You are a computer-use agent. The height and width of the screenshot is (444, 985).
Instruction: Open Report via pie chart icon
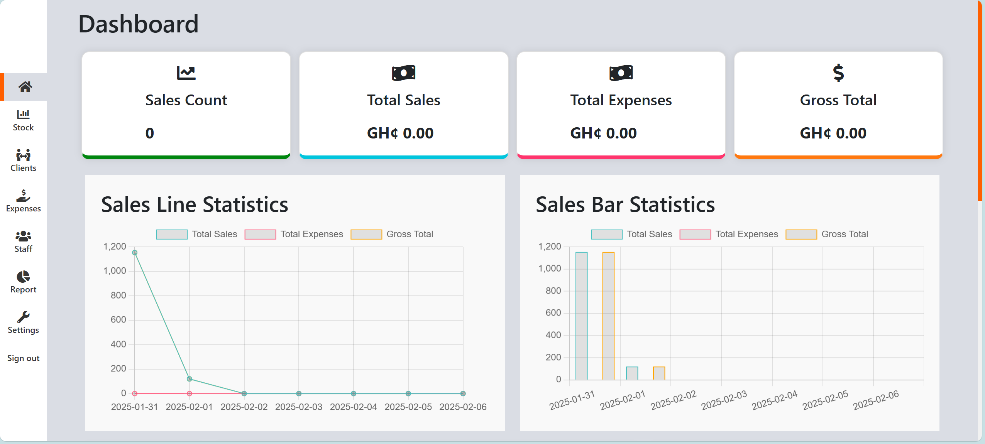(23, 277)
